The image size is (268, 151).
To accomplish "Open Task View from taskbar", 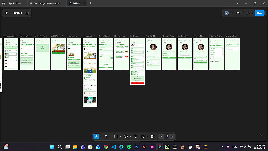I will (68, 147).
